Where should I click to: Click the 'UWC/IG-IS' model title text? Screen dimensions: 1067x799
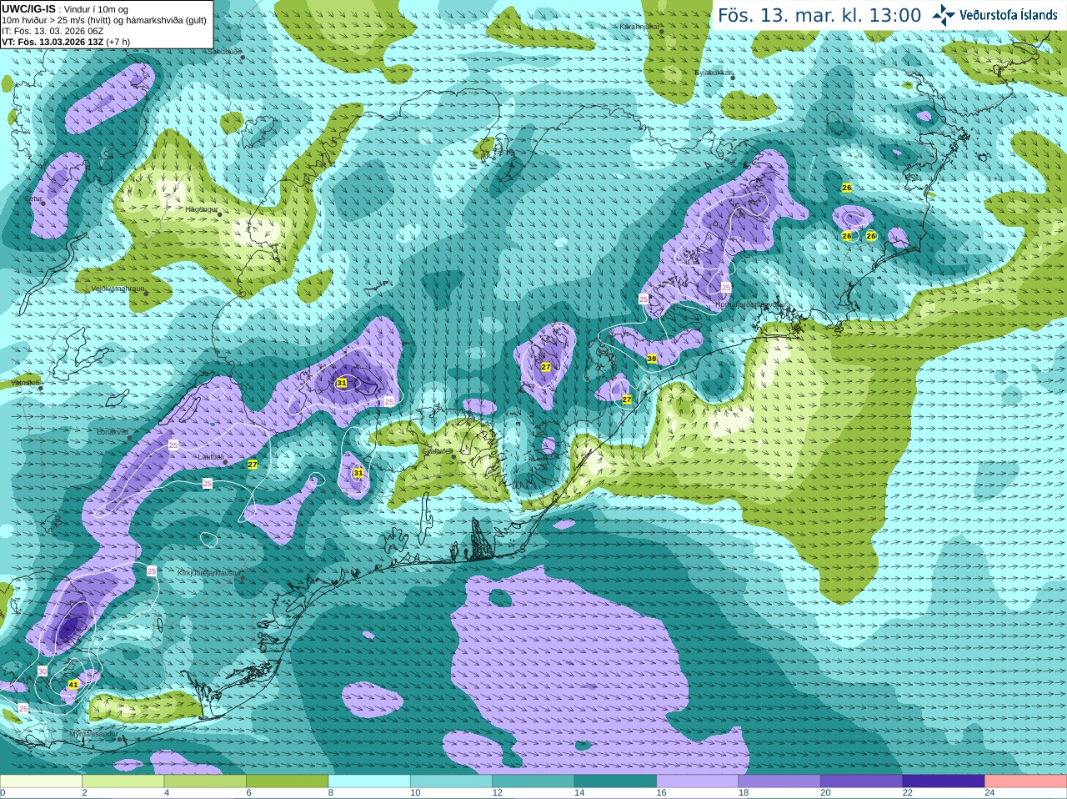29,9
